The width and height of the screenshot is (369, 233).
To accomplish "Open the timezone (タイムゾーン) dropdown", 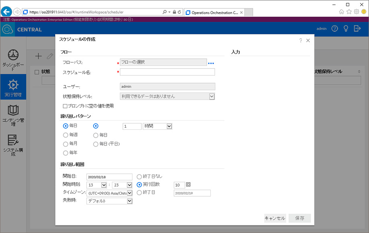I will pyautogui.click(x=129, y=193).
